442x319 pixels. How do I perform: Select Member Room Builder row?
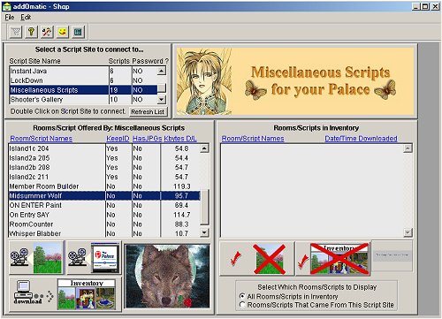pyautogui.click(x=104, y=186)
